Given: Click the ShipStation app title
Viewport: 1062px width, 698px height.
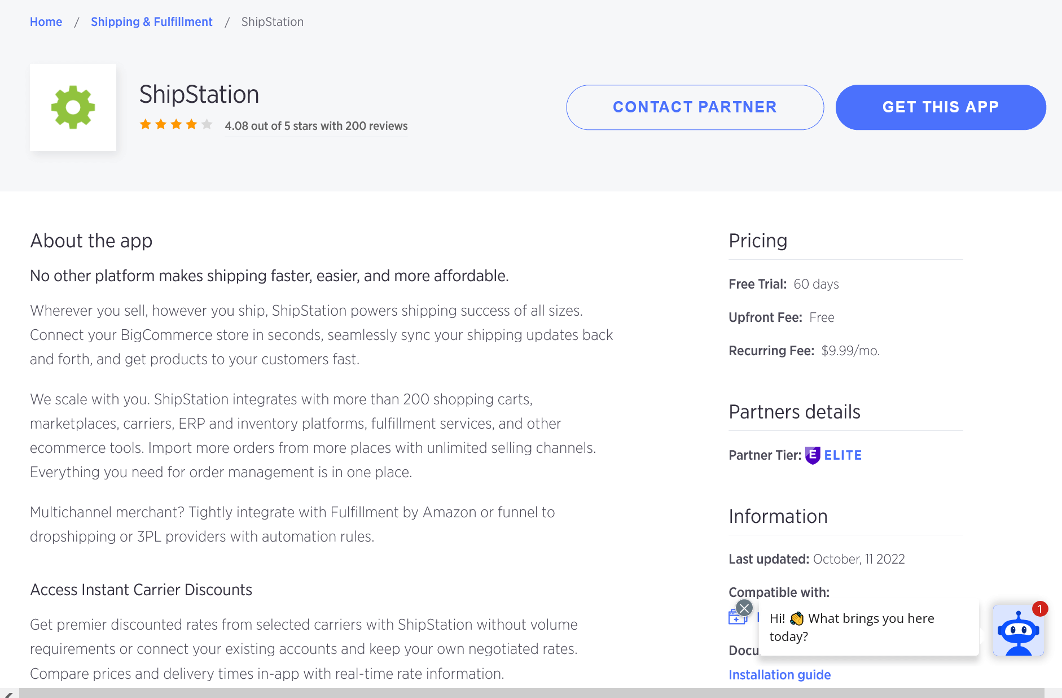Looking at the screenshot, I should (199, 94).
